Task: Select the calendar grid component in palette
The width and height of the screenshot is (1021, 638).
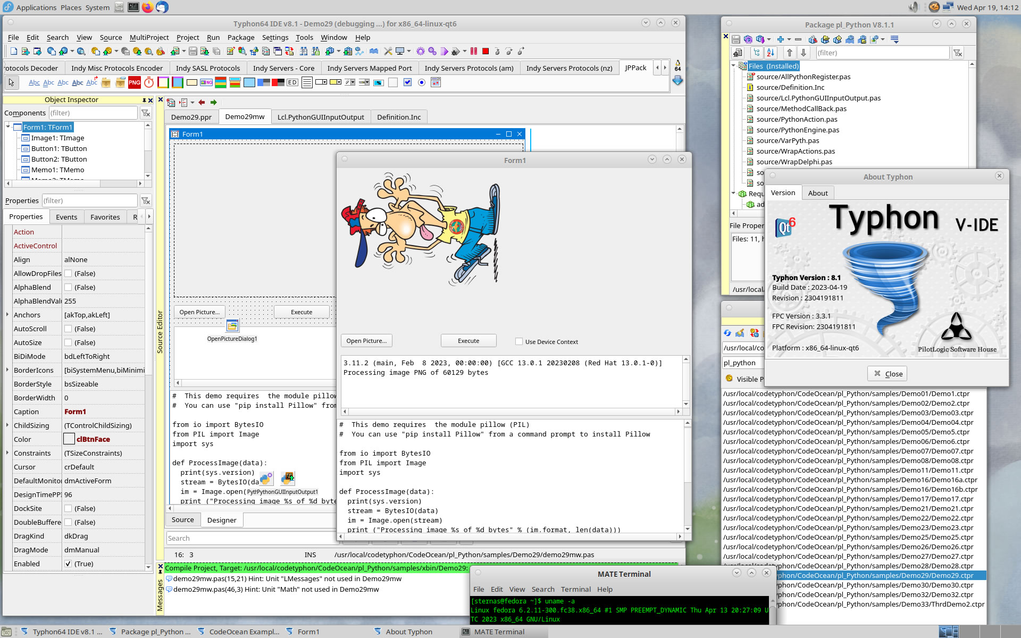Action: pyautogui.click(x=436, y=82)
